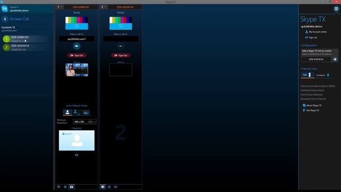Open channel 1 settings gear tab
The width and height of the screenshot is (341, 192).
[65, 187]
